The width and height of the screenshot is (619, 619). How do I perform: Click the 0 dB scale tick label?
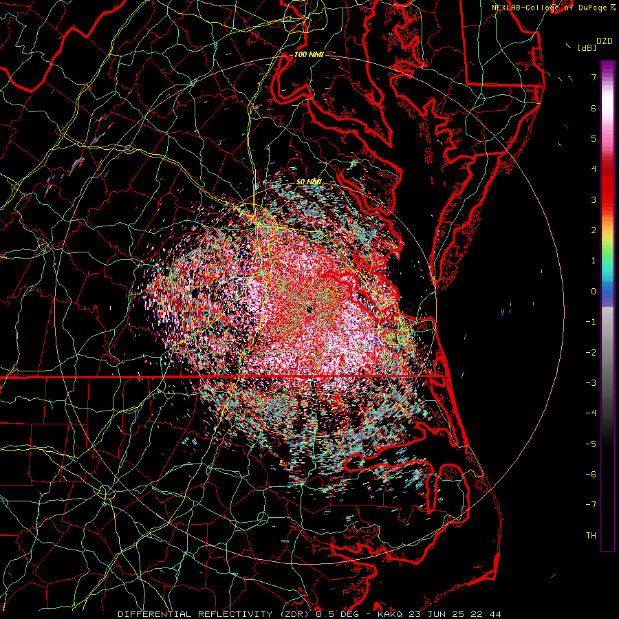[594, 292]
